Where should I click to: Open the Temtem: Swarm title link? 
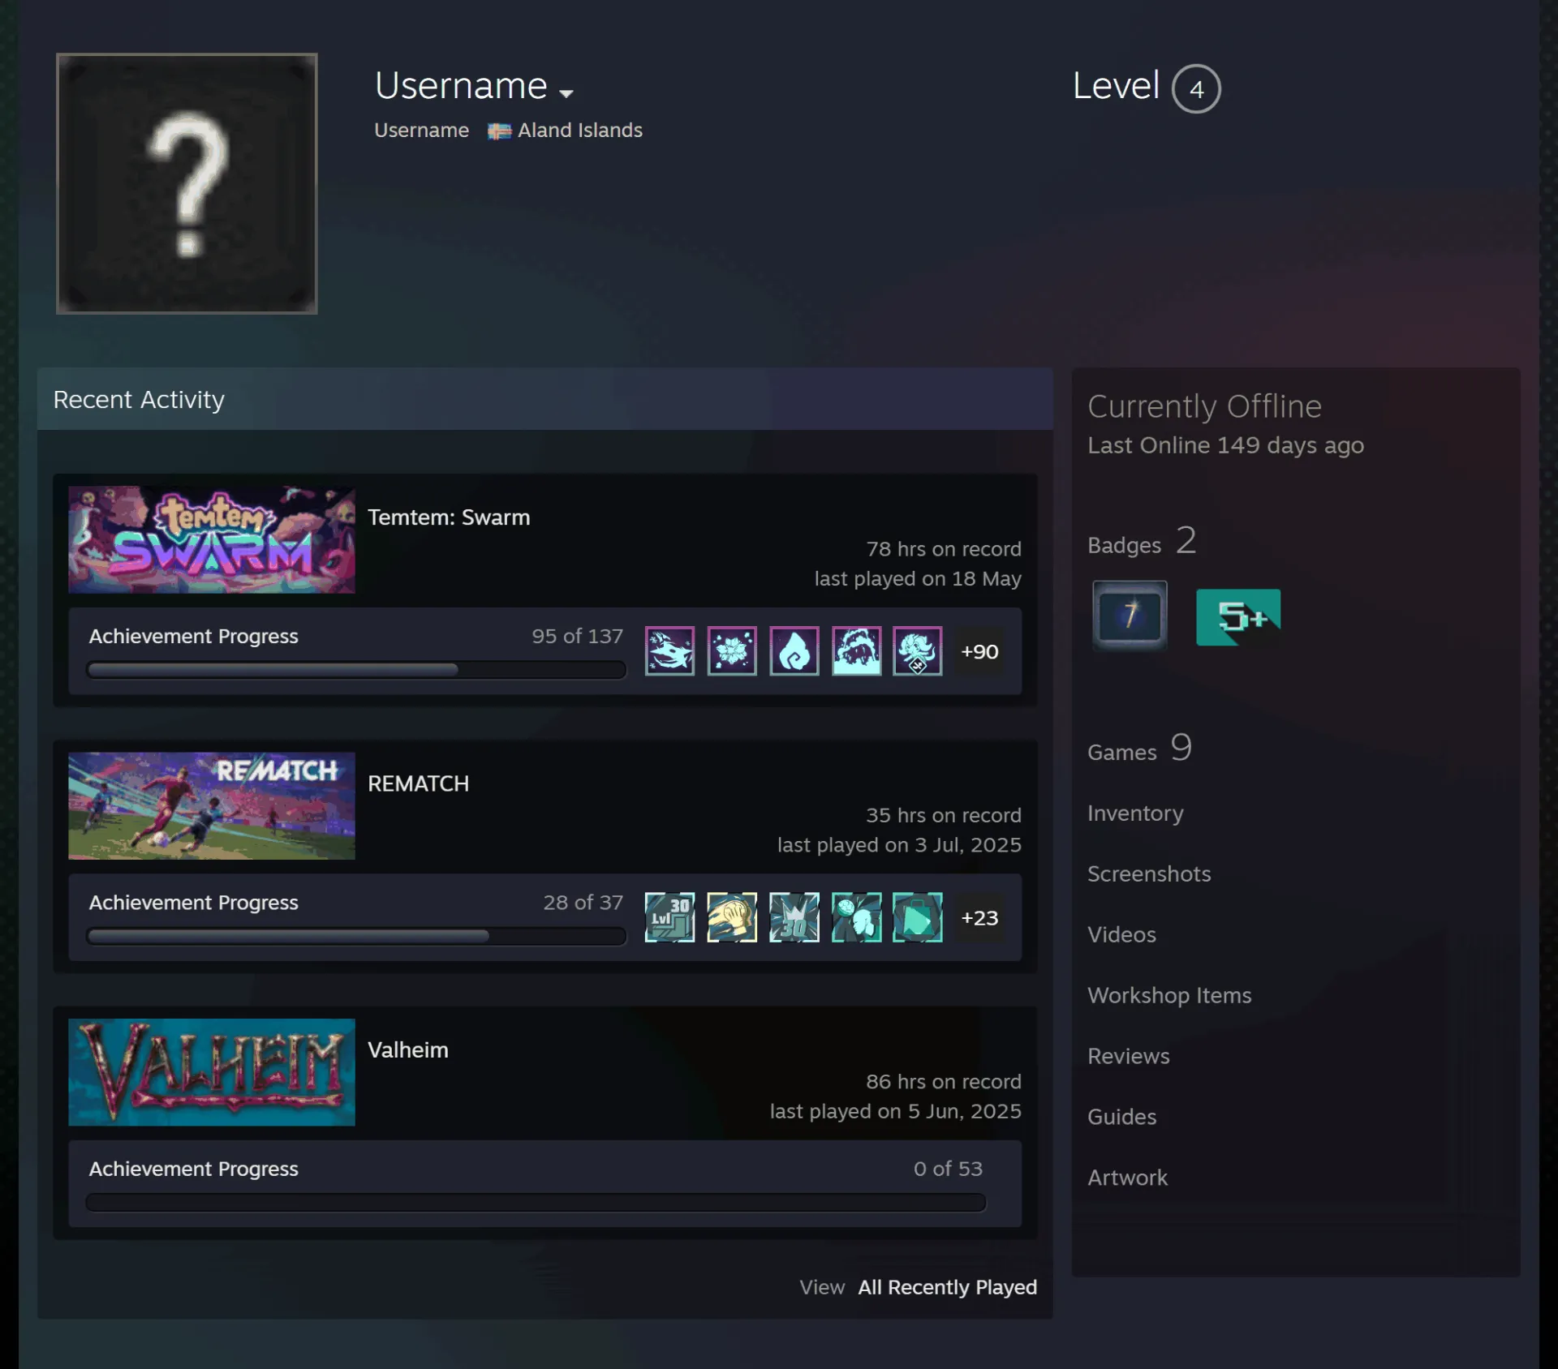(x=449, y=517)
